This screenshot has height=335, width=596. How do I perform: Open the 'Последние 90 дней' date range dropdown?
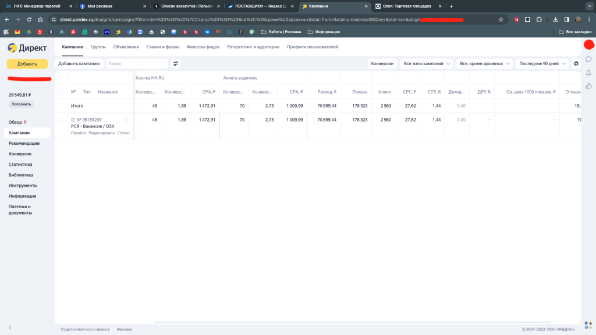tap(542, 63)
